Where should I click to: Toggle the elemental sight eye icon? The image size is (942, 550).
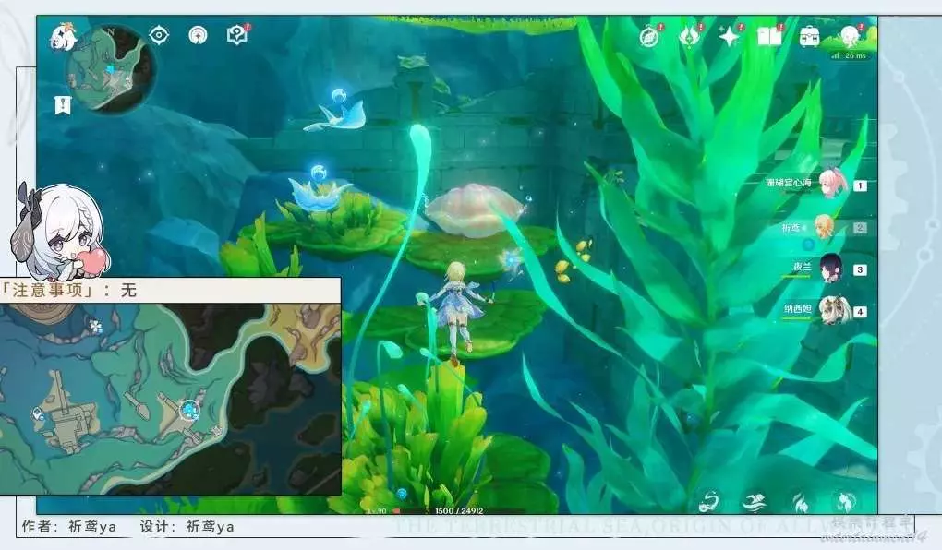[x=160, y=36]
